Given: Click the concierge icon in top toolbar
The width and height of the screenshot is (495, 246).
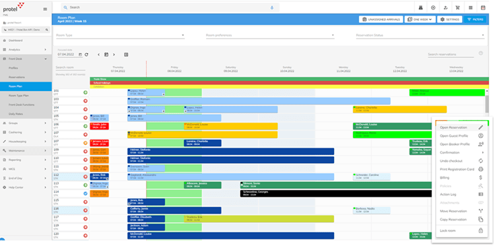Looking at the screenshot, I should pyautogui.click(x=420, y=7).
